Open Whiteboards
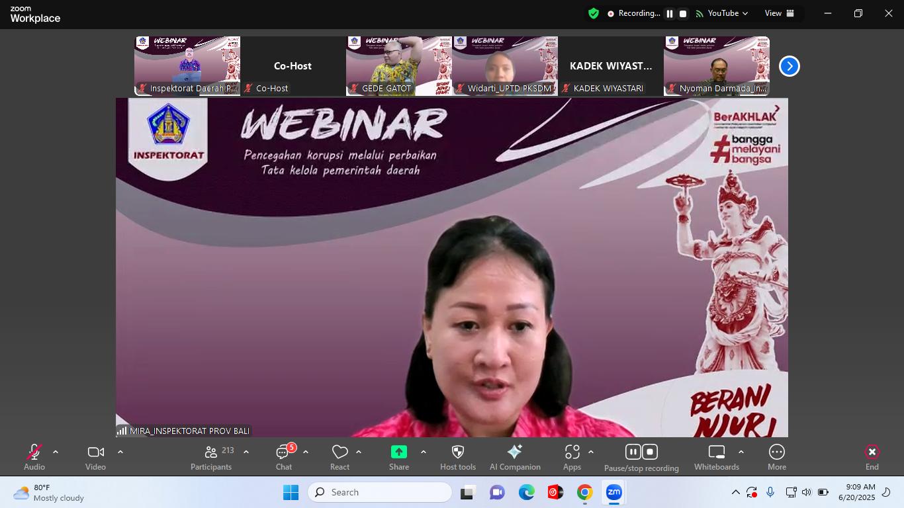This screenshot has height=508, width=904. pyautogui.click(x=716, y=457)
